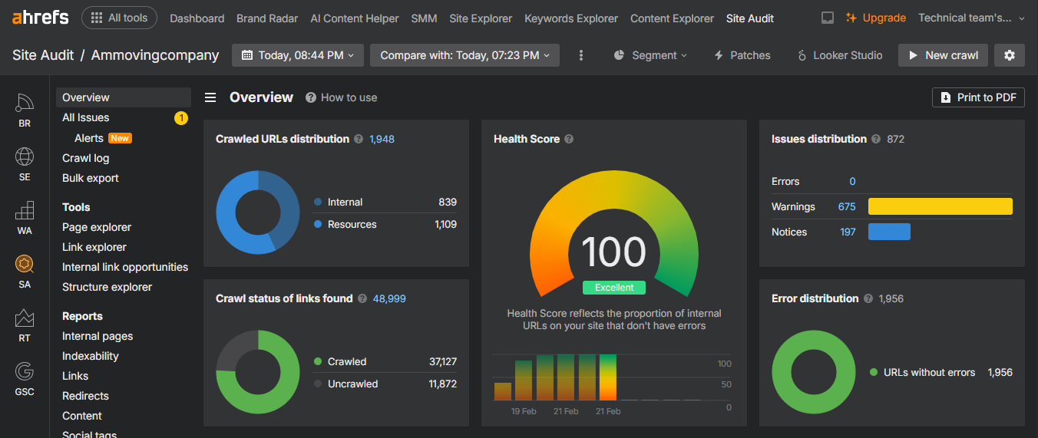Click the 1,948 crawled URLs count
Viewport: 1038px width, 438px height.
tap(382, 139)
